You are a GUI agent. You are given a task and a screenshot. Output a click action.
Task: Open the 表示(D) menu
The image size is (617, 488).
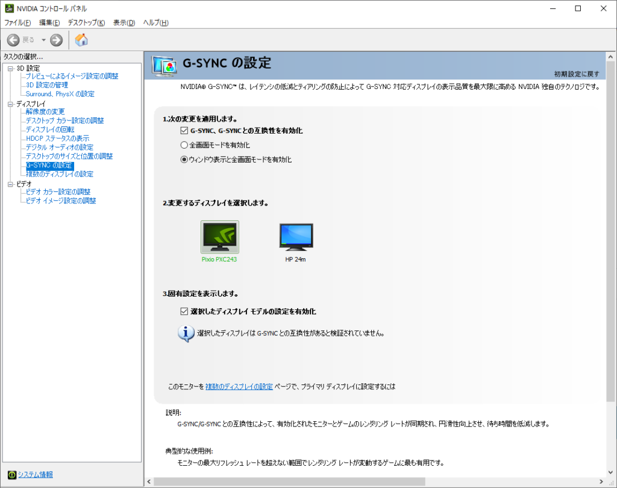click(124, 23)
